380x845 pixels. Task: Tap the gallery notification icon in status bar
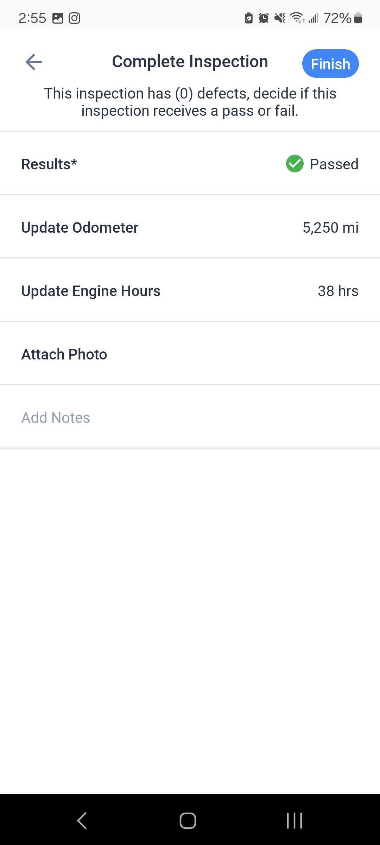pyautogui.click(x=58, y=18)
